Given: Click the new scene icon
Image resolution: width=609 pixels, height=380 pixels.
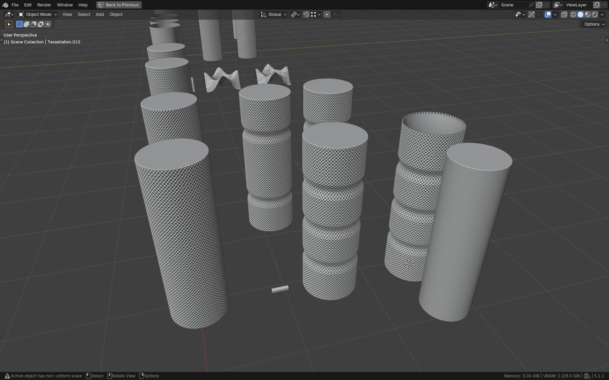Looking at the screenshot, I should (x=539, y=5).
